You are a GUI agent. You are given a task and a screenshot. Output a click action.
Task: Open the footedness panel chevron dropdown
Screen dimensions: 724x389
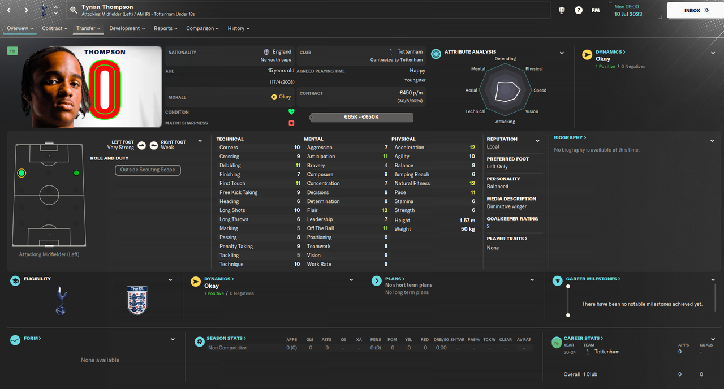(200, 141)
